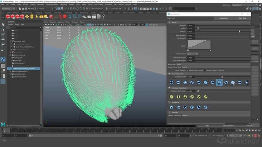Click the Softness slider handle
This screenshot has width=262, height=147.
[239, 31]
